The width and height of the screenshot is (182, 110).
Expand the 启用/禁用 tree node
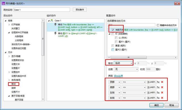[9, 80]
